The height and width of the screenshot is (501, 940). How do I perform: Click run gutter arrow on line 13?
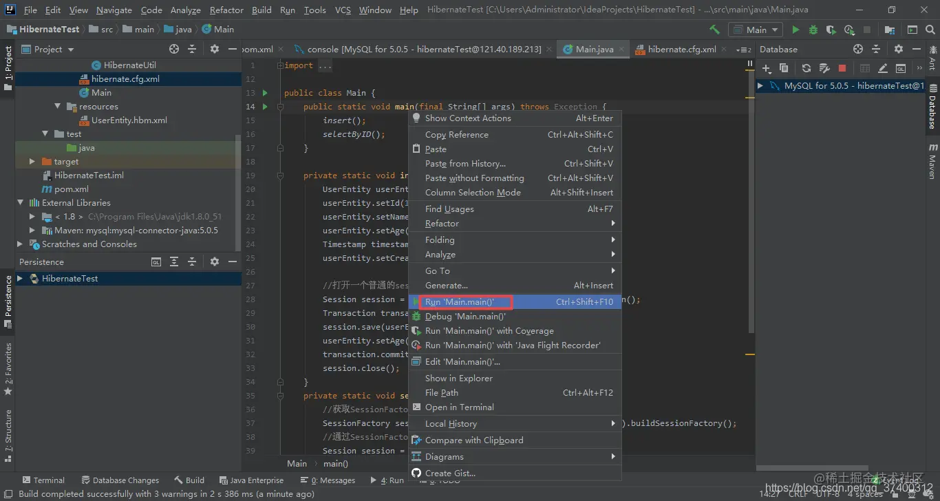[x=266, y=93]
